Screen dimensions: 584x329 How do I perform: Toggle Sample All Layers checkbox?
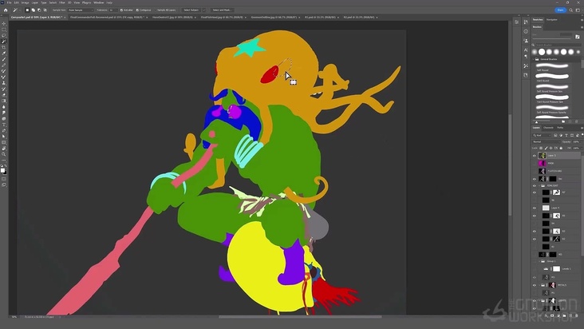156,10
